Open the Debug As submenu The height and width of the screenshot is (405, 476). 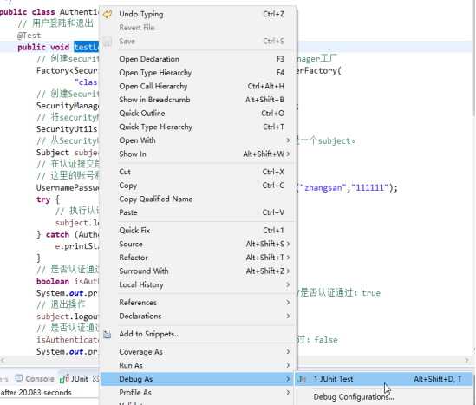pyautogui.click(x=198, y=379)
